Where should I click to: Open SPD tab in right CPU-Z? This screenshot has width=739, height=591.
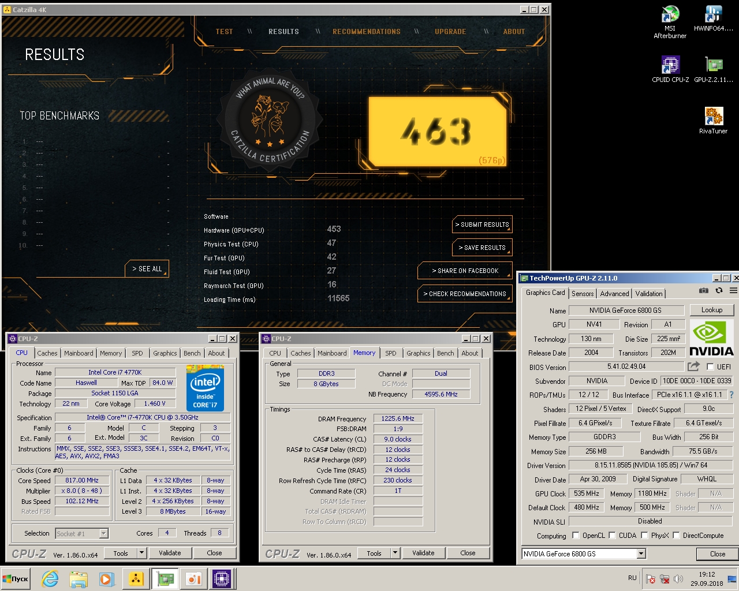[x=391, y=353]
